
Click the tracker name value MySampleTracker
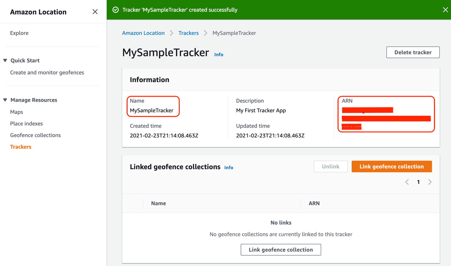(x=152, y=110)
